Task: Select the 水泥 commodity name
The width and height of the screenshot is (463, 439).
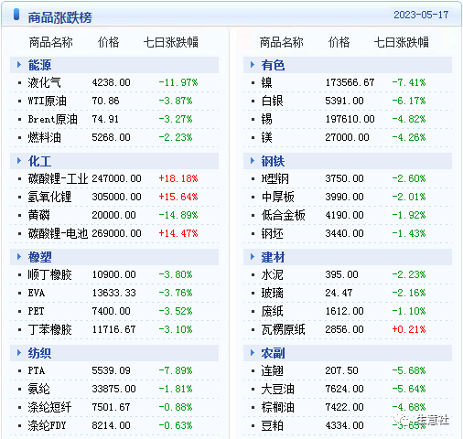Action: click(273, 274)
